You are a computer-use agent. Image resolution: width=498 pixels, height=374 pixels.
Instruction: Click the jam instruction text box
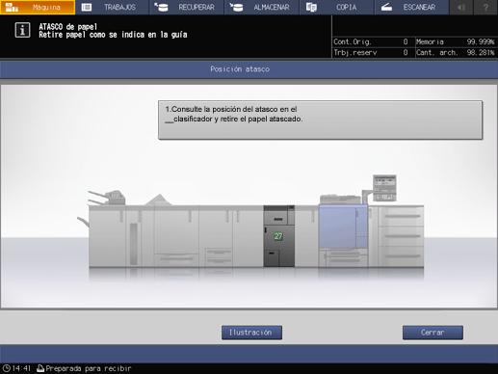321,120
